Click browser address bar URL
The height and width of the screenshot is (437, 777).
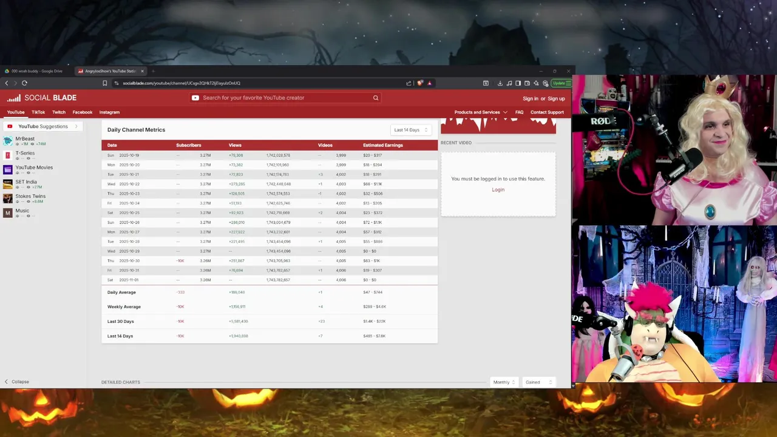pos(182,83)
